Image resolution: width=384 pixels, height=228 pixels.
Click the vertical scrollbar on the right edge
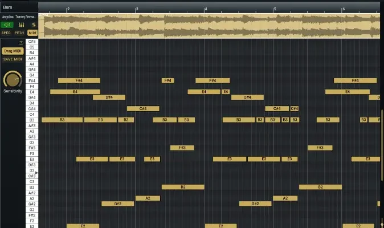(x=382, y=114)
